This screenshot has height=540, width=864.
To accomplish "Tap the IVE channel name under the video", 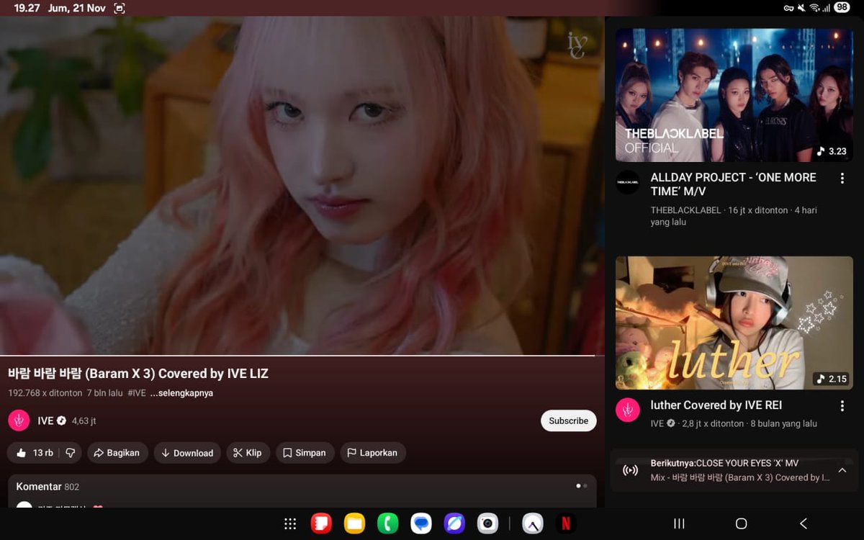I will coord(45,420).
